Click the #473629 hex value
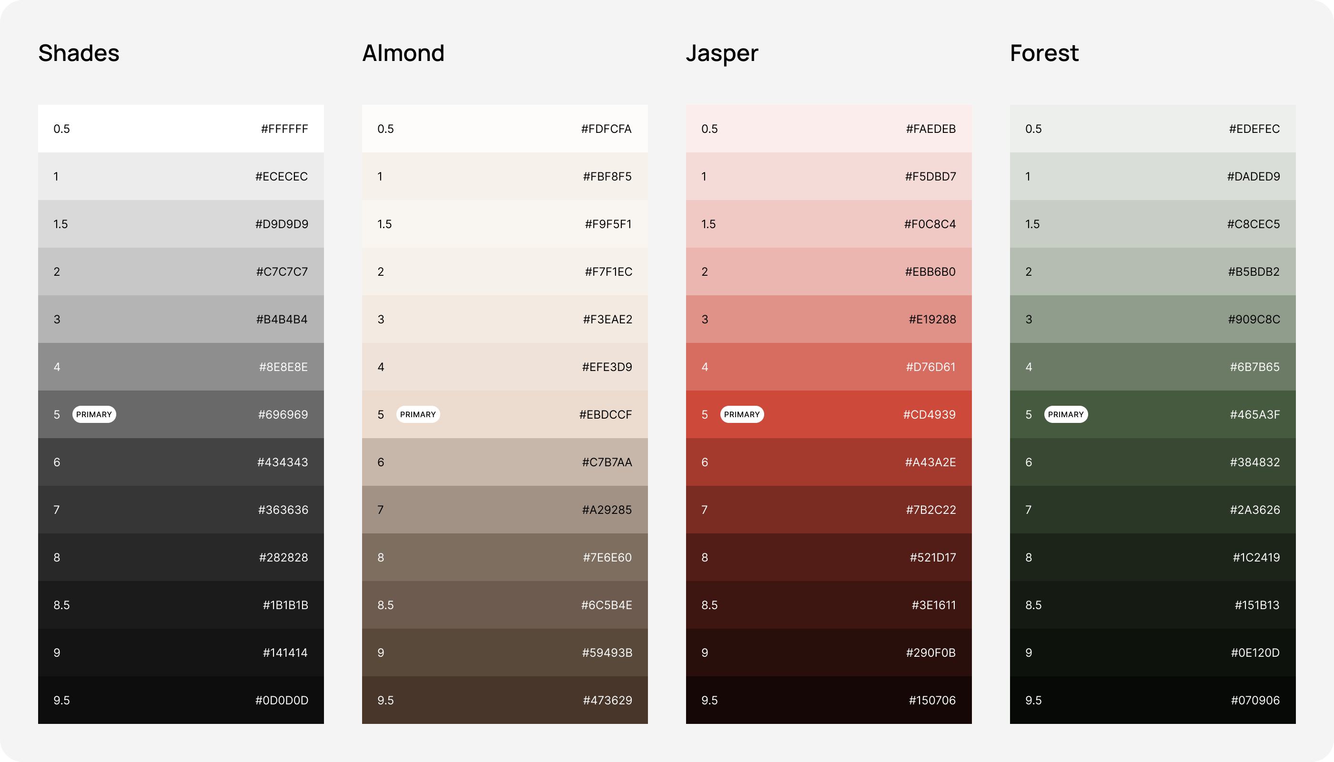Screen dimensions: 1334x762 pos(608,700)
